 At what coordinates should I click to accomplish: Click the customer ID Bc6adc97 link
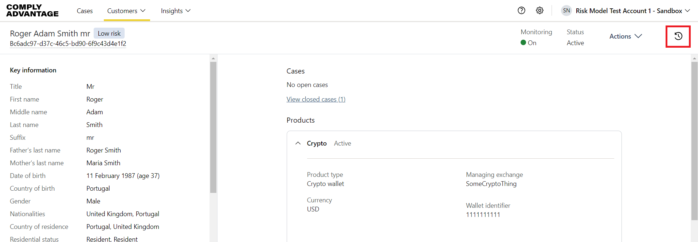pyautogui.click(x=68, y=44)
